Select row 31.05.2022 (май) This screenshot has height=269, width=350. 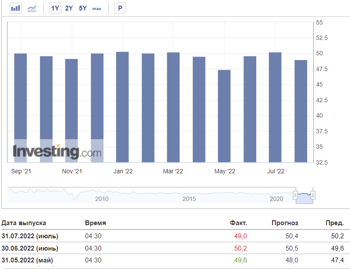(x=176, y=260)
